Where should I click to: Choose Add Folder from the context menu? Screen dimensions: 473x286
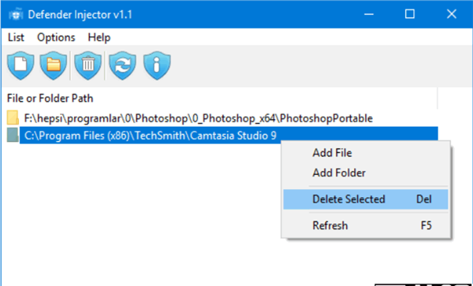[x=366, y=173]
